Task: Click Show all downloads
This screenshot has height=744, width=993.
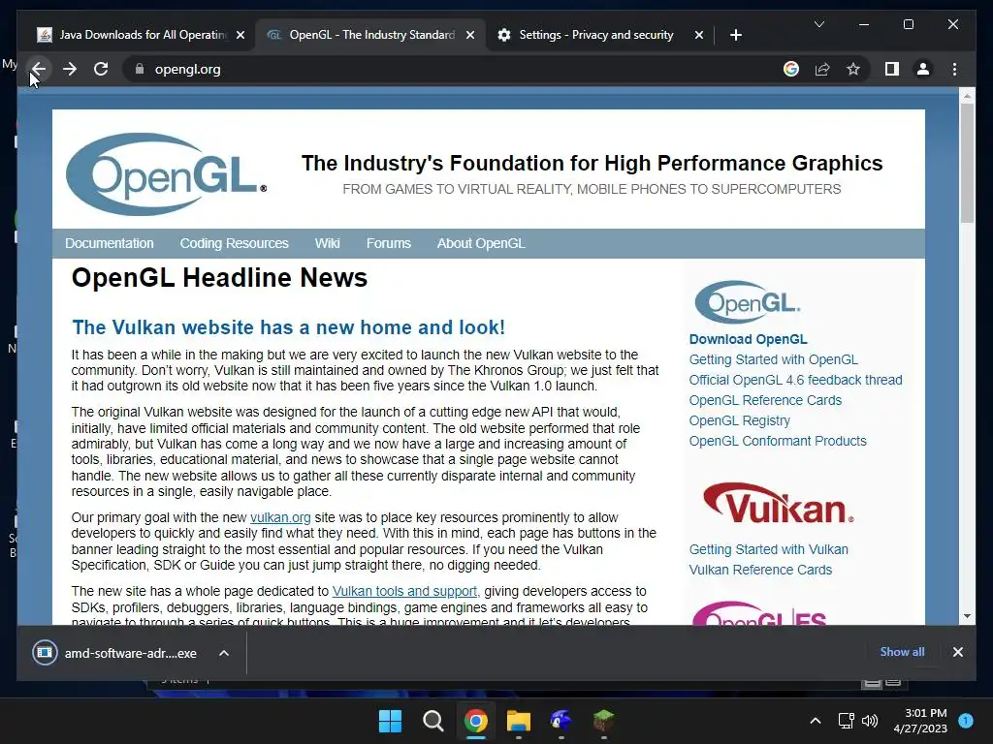Action: tap(902, 652)
